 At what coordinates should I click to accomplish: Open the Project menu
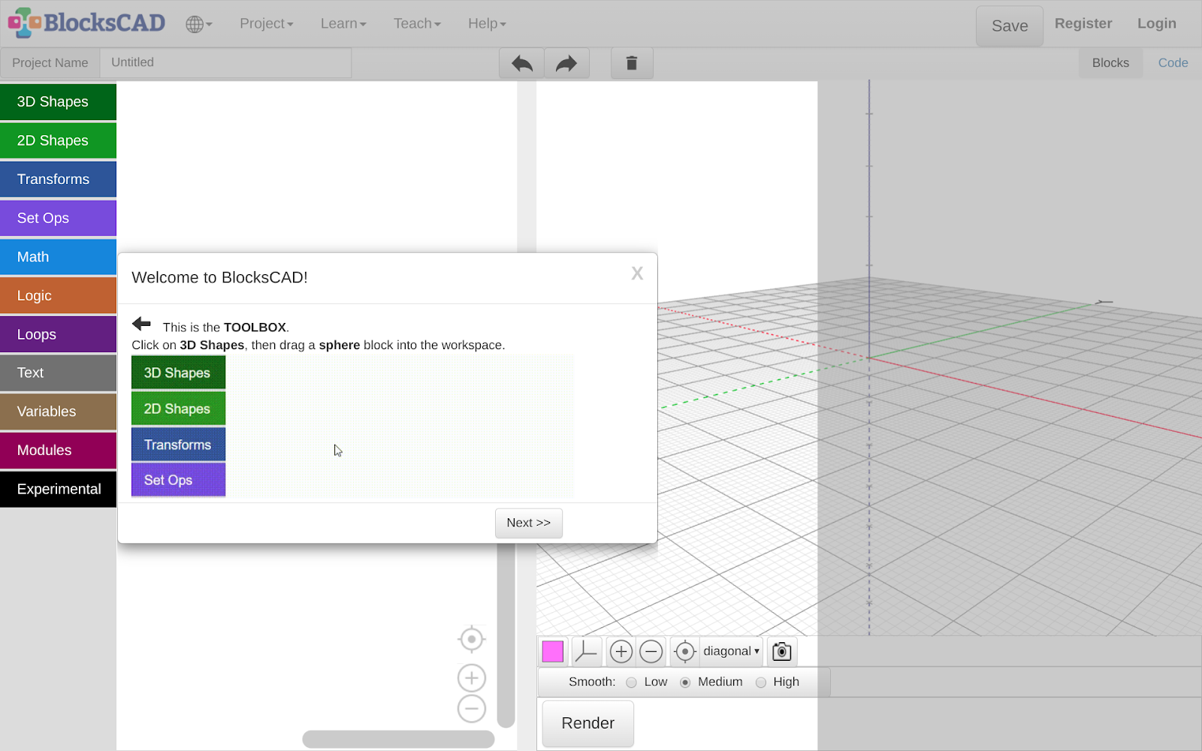pyautogui.click(x=267, y=24)
